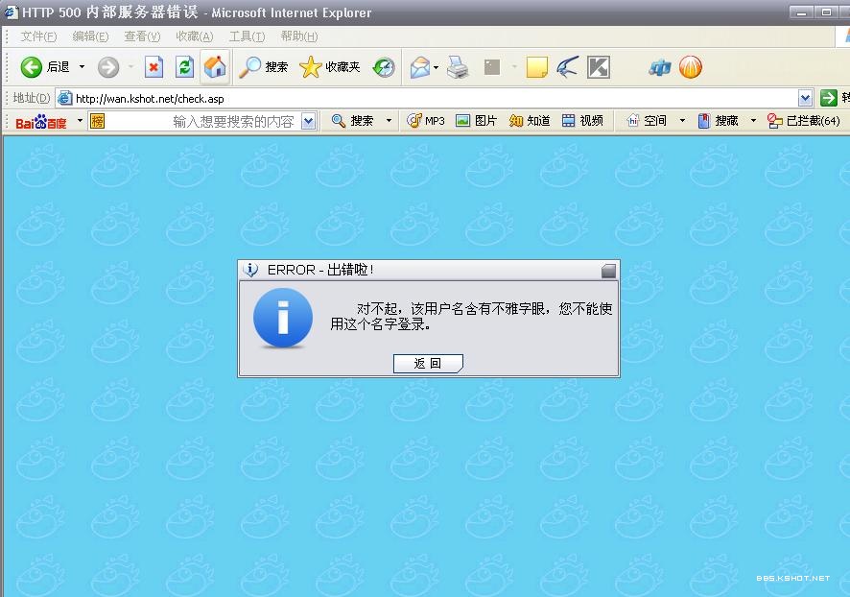Image resolution: width=850 pixels, height=597 pixels.
Task: Click the Baidu 视频 video button
Action: pyautogui.click(x=582, y=120)
